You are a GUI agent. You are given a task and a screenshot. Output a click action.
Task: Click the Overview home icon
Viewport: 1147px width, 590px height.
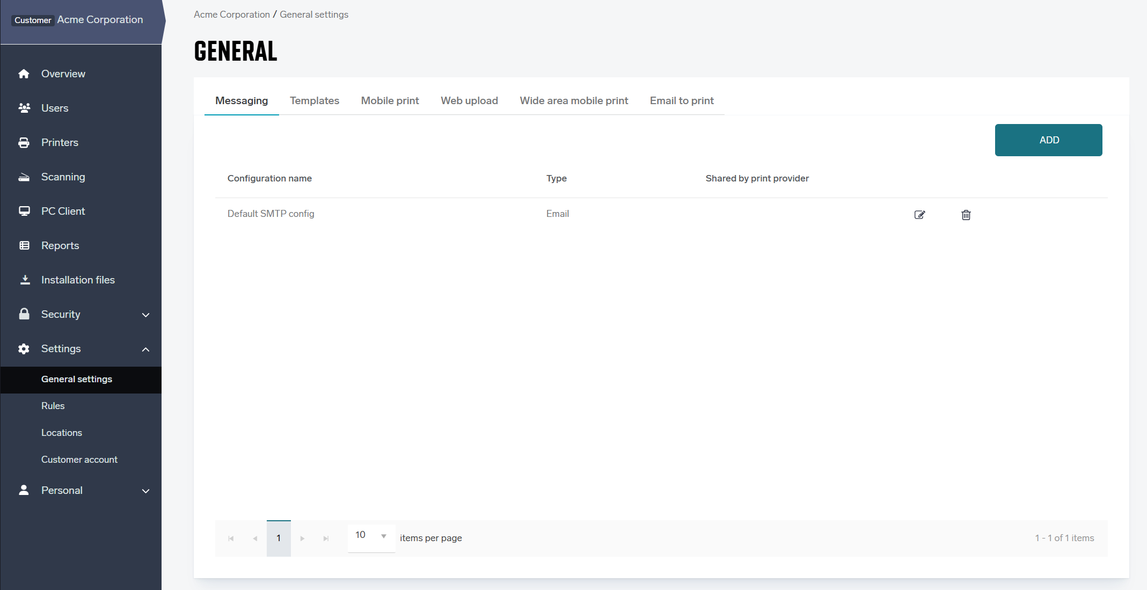point(24,74)
